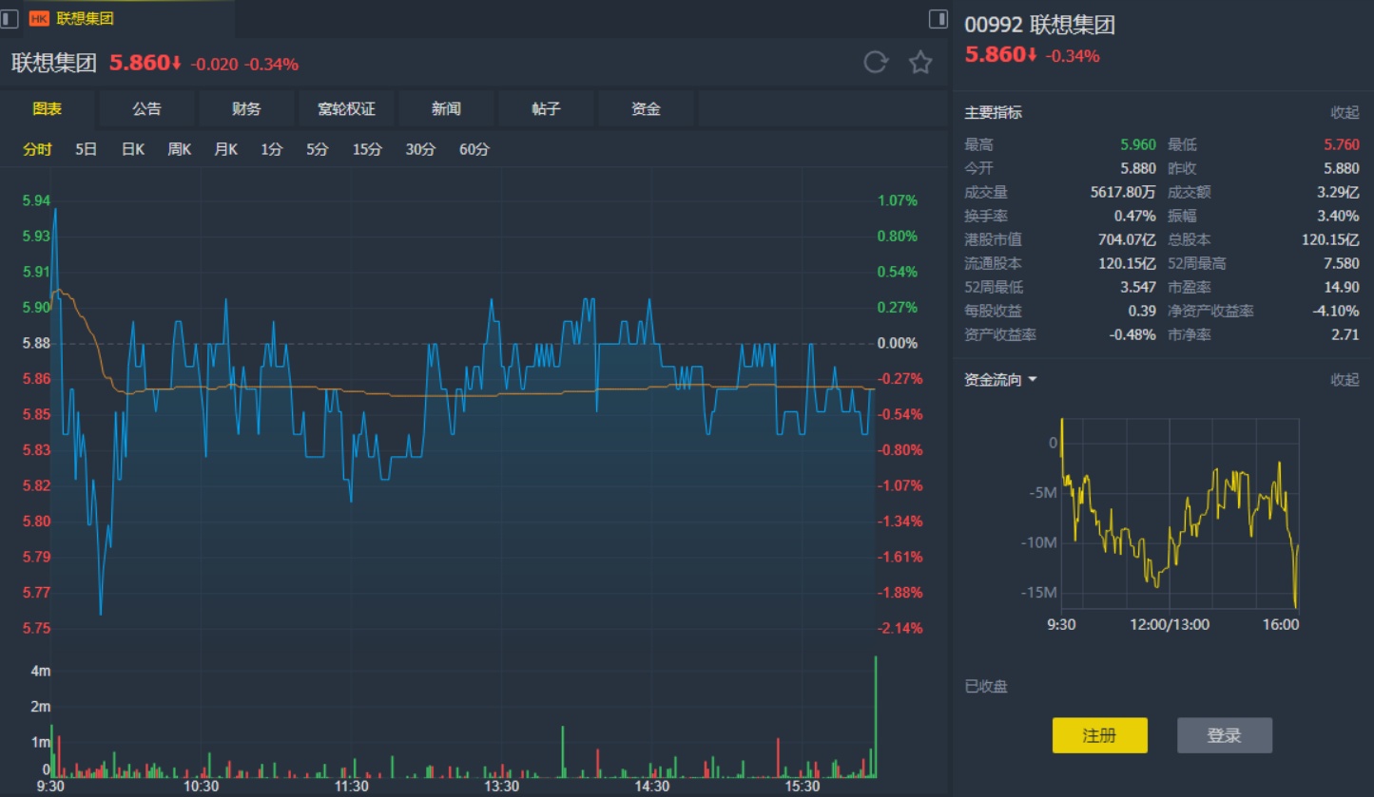Switch chart to 周K view
1374x797 pixels.
coord(180,149)
